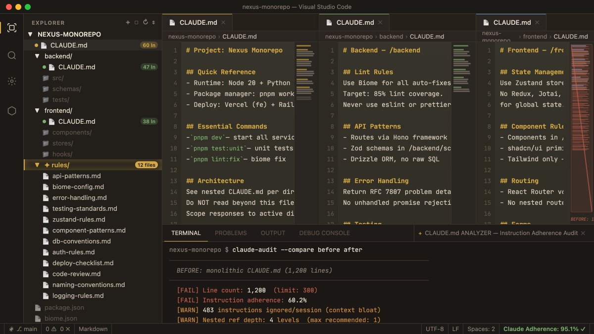594x334 pixels.
Task: Change language mode via Markdown in status bar
Action: [x=93, y=329]
